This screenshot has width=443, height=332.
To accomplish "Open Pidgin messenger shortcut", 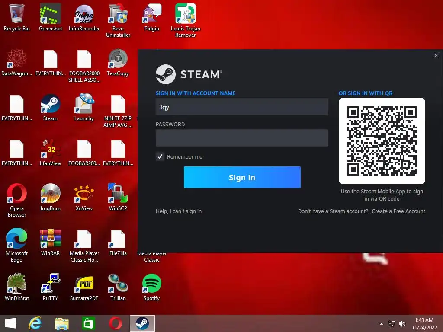I will click(152, 17).
